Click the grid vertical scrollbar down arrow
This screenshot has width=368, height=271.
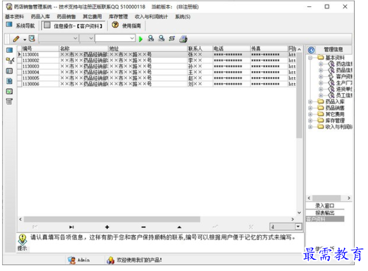pyautogui.click(x=299, y=213)
